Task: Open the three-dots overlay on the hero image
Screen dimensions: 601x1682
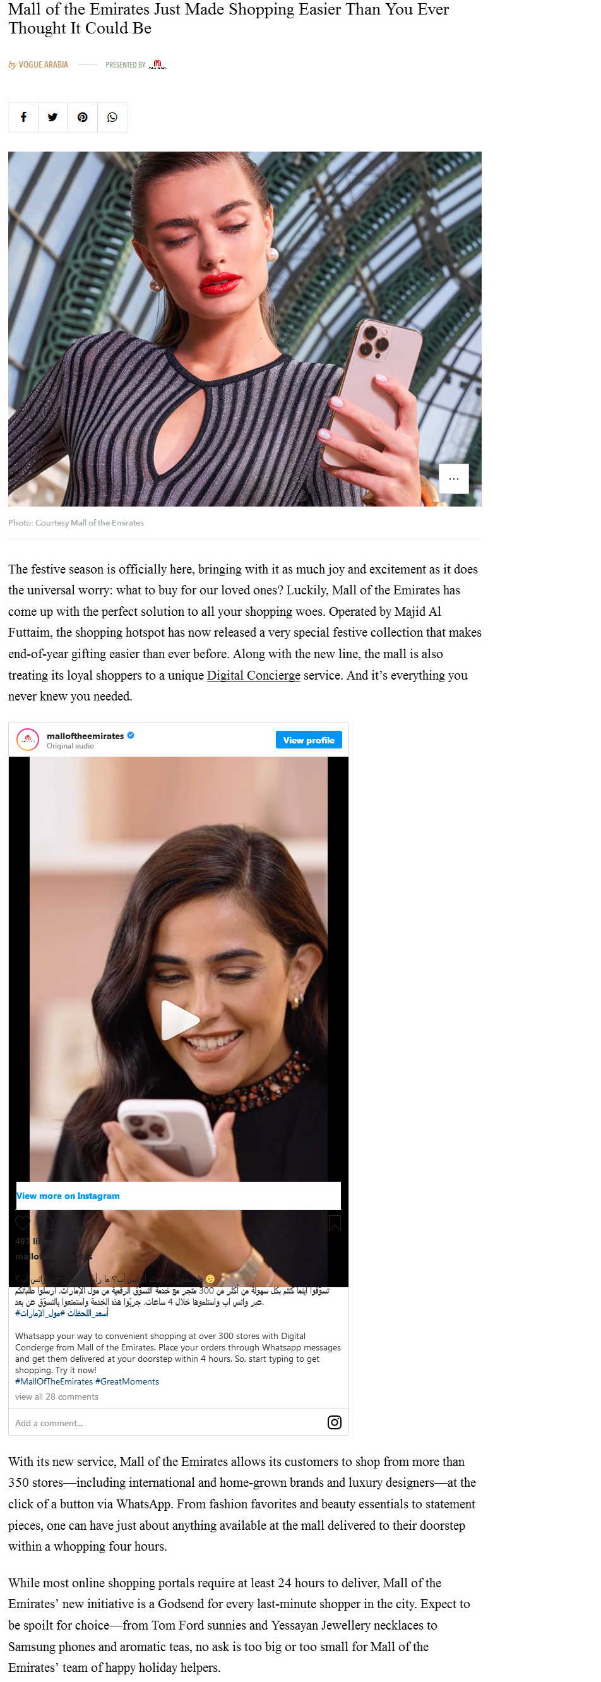Action: point(453,479)
